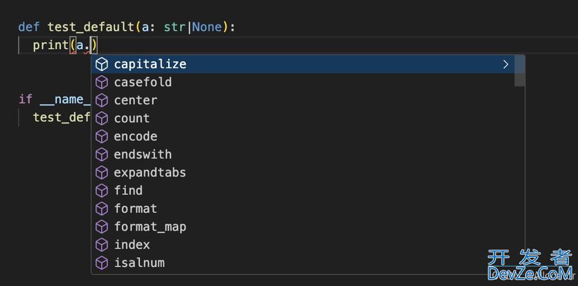Expand details chevron on capitalize suggestion
The width and height of the screenshot is (578, 286).
coord(506,64)
